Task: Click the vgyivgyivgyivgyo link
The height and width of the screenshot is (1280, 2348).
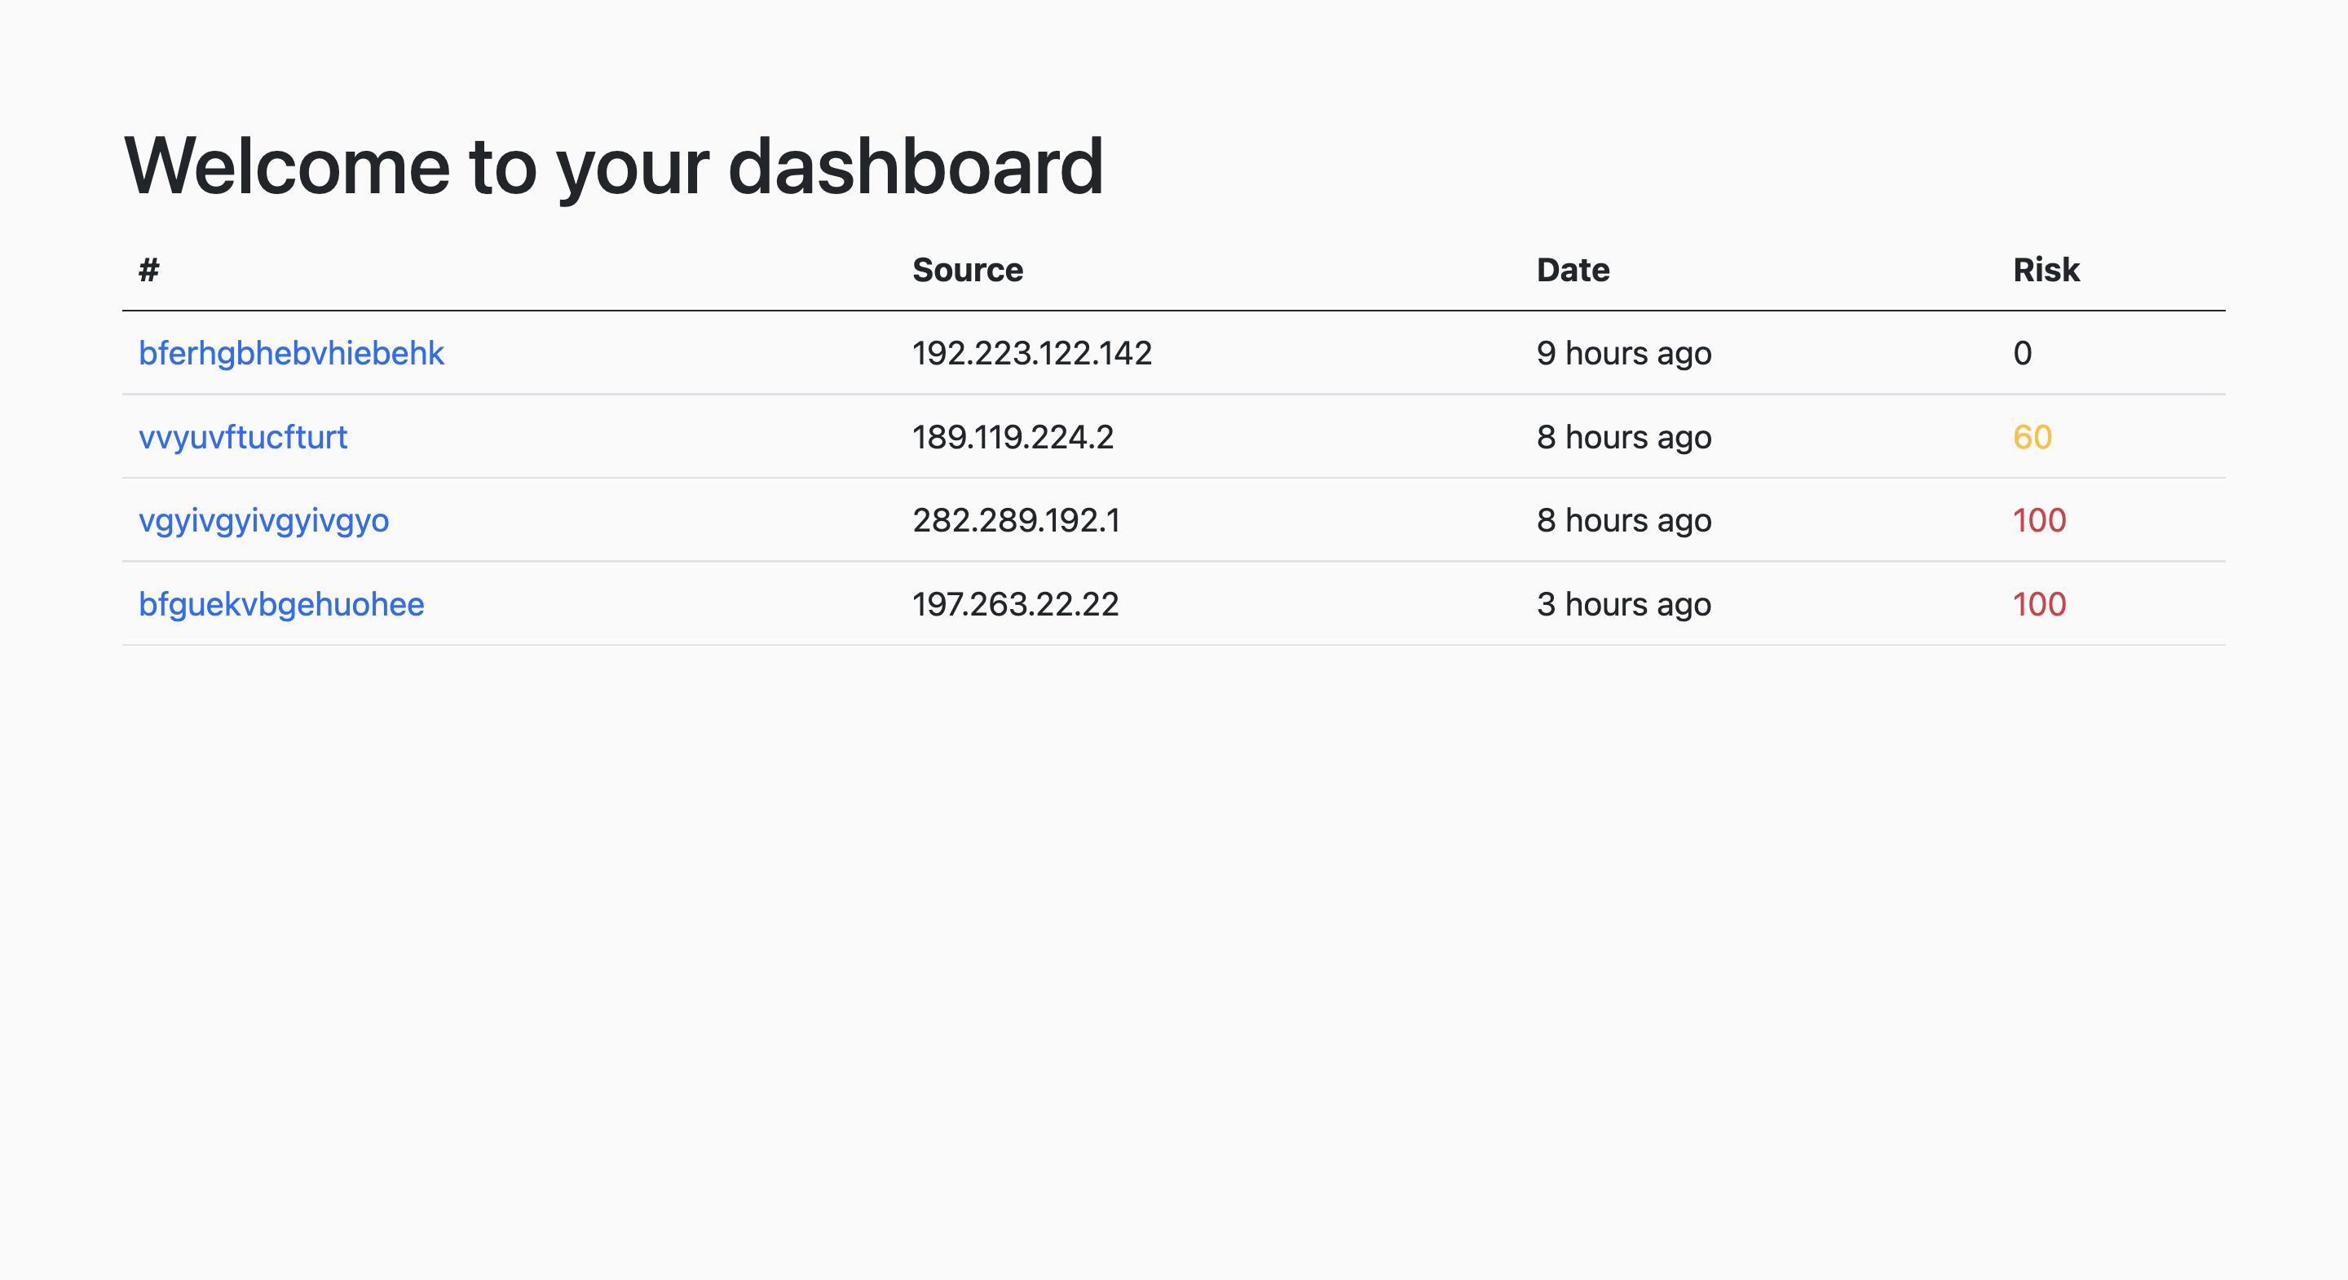Action: 263,519
